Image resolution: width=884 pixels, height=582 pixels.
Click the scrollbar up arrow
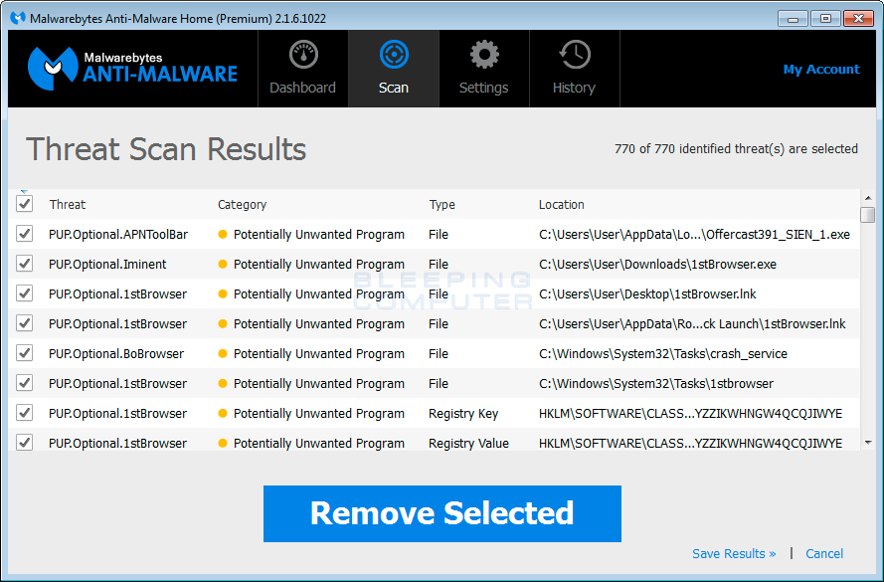pos(868,198)
